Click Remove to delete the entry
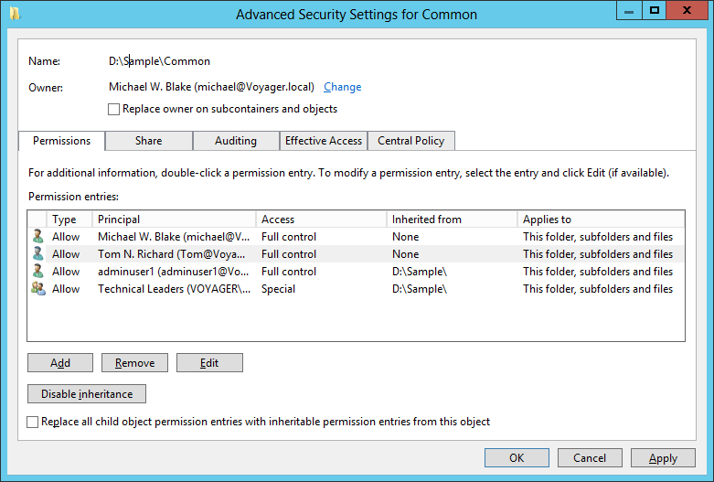 point(134,363)
